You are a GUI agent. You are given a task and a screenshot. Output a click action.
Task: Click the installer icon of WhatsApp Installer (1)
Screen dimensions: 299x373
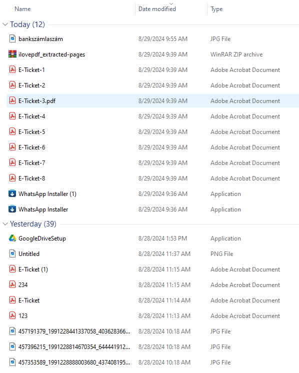tap(12, 193)
